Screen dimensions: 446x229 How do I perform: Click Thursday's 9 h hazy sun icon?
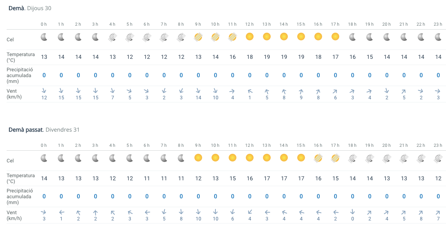pos(198,37)
